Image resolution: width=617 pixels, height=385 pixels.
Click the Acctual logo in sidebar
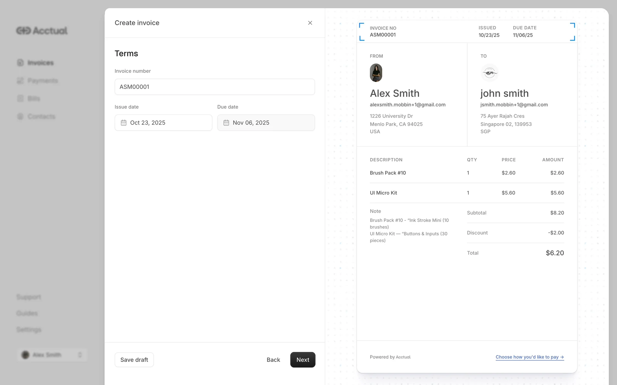pyautogui.click(x=42, y=31)
